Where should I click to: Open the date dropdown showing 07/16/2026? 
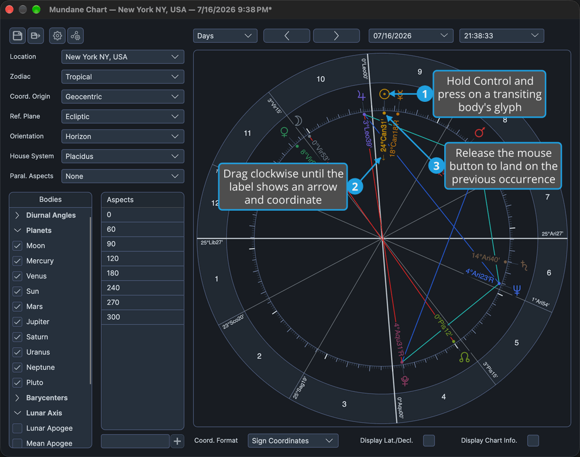click(411, 36)
